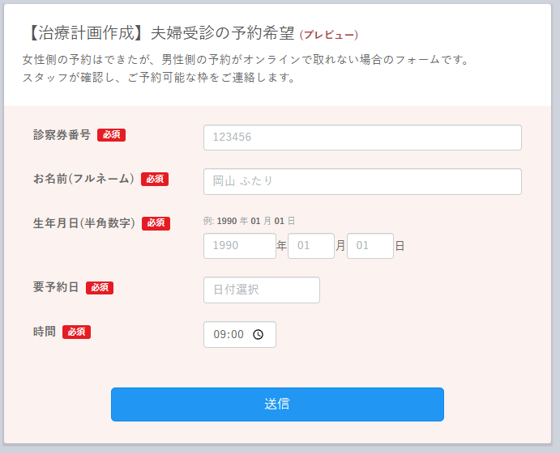Viewport: 560px width, 453px height.
Task: Focus the お名前(フルネーム) text field
Action: tap(362, 182)
